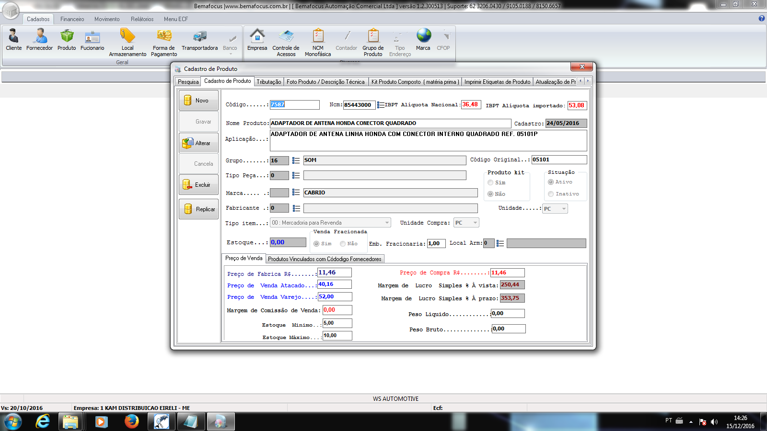Open the Financeiro ribbon tab
Image resolution: width=767 pixels, height=431 pixels.
pos(72,19)
